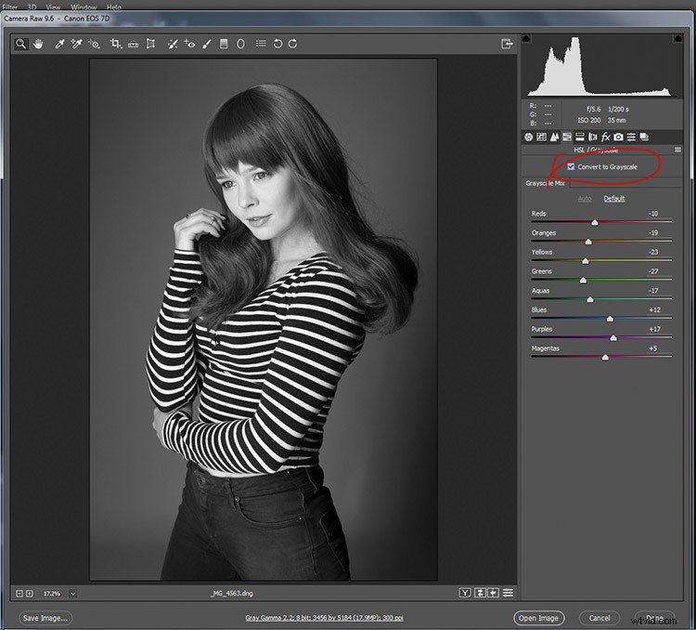Select the White Balance eyedropper tool
This screenshot has height=630, width=696.
coord(59,44)
